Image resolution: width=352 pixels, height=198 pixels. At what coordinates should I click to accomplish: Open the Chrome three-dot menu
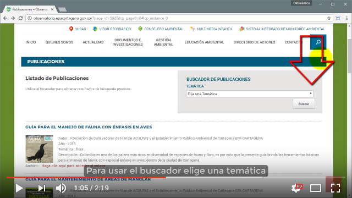click(x=346, y=18)
